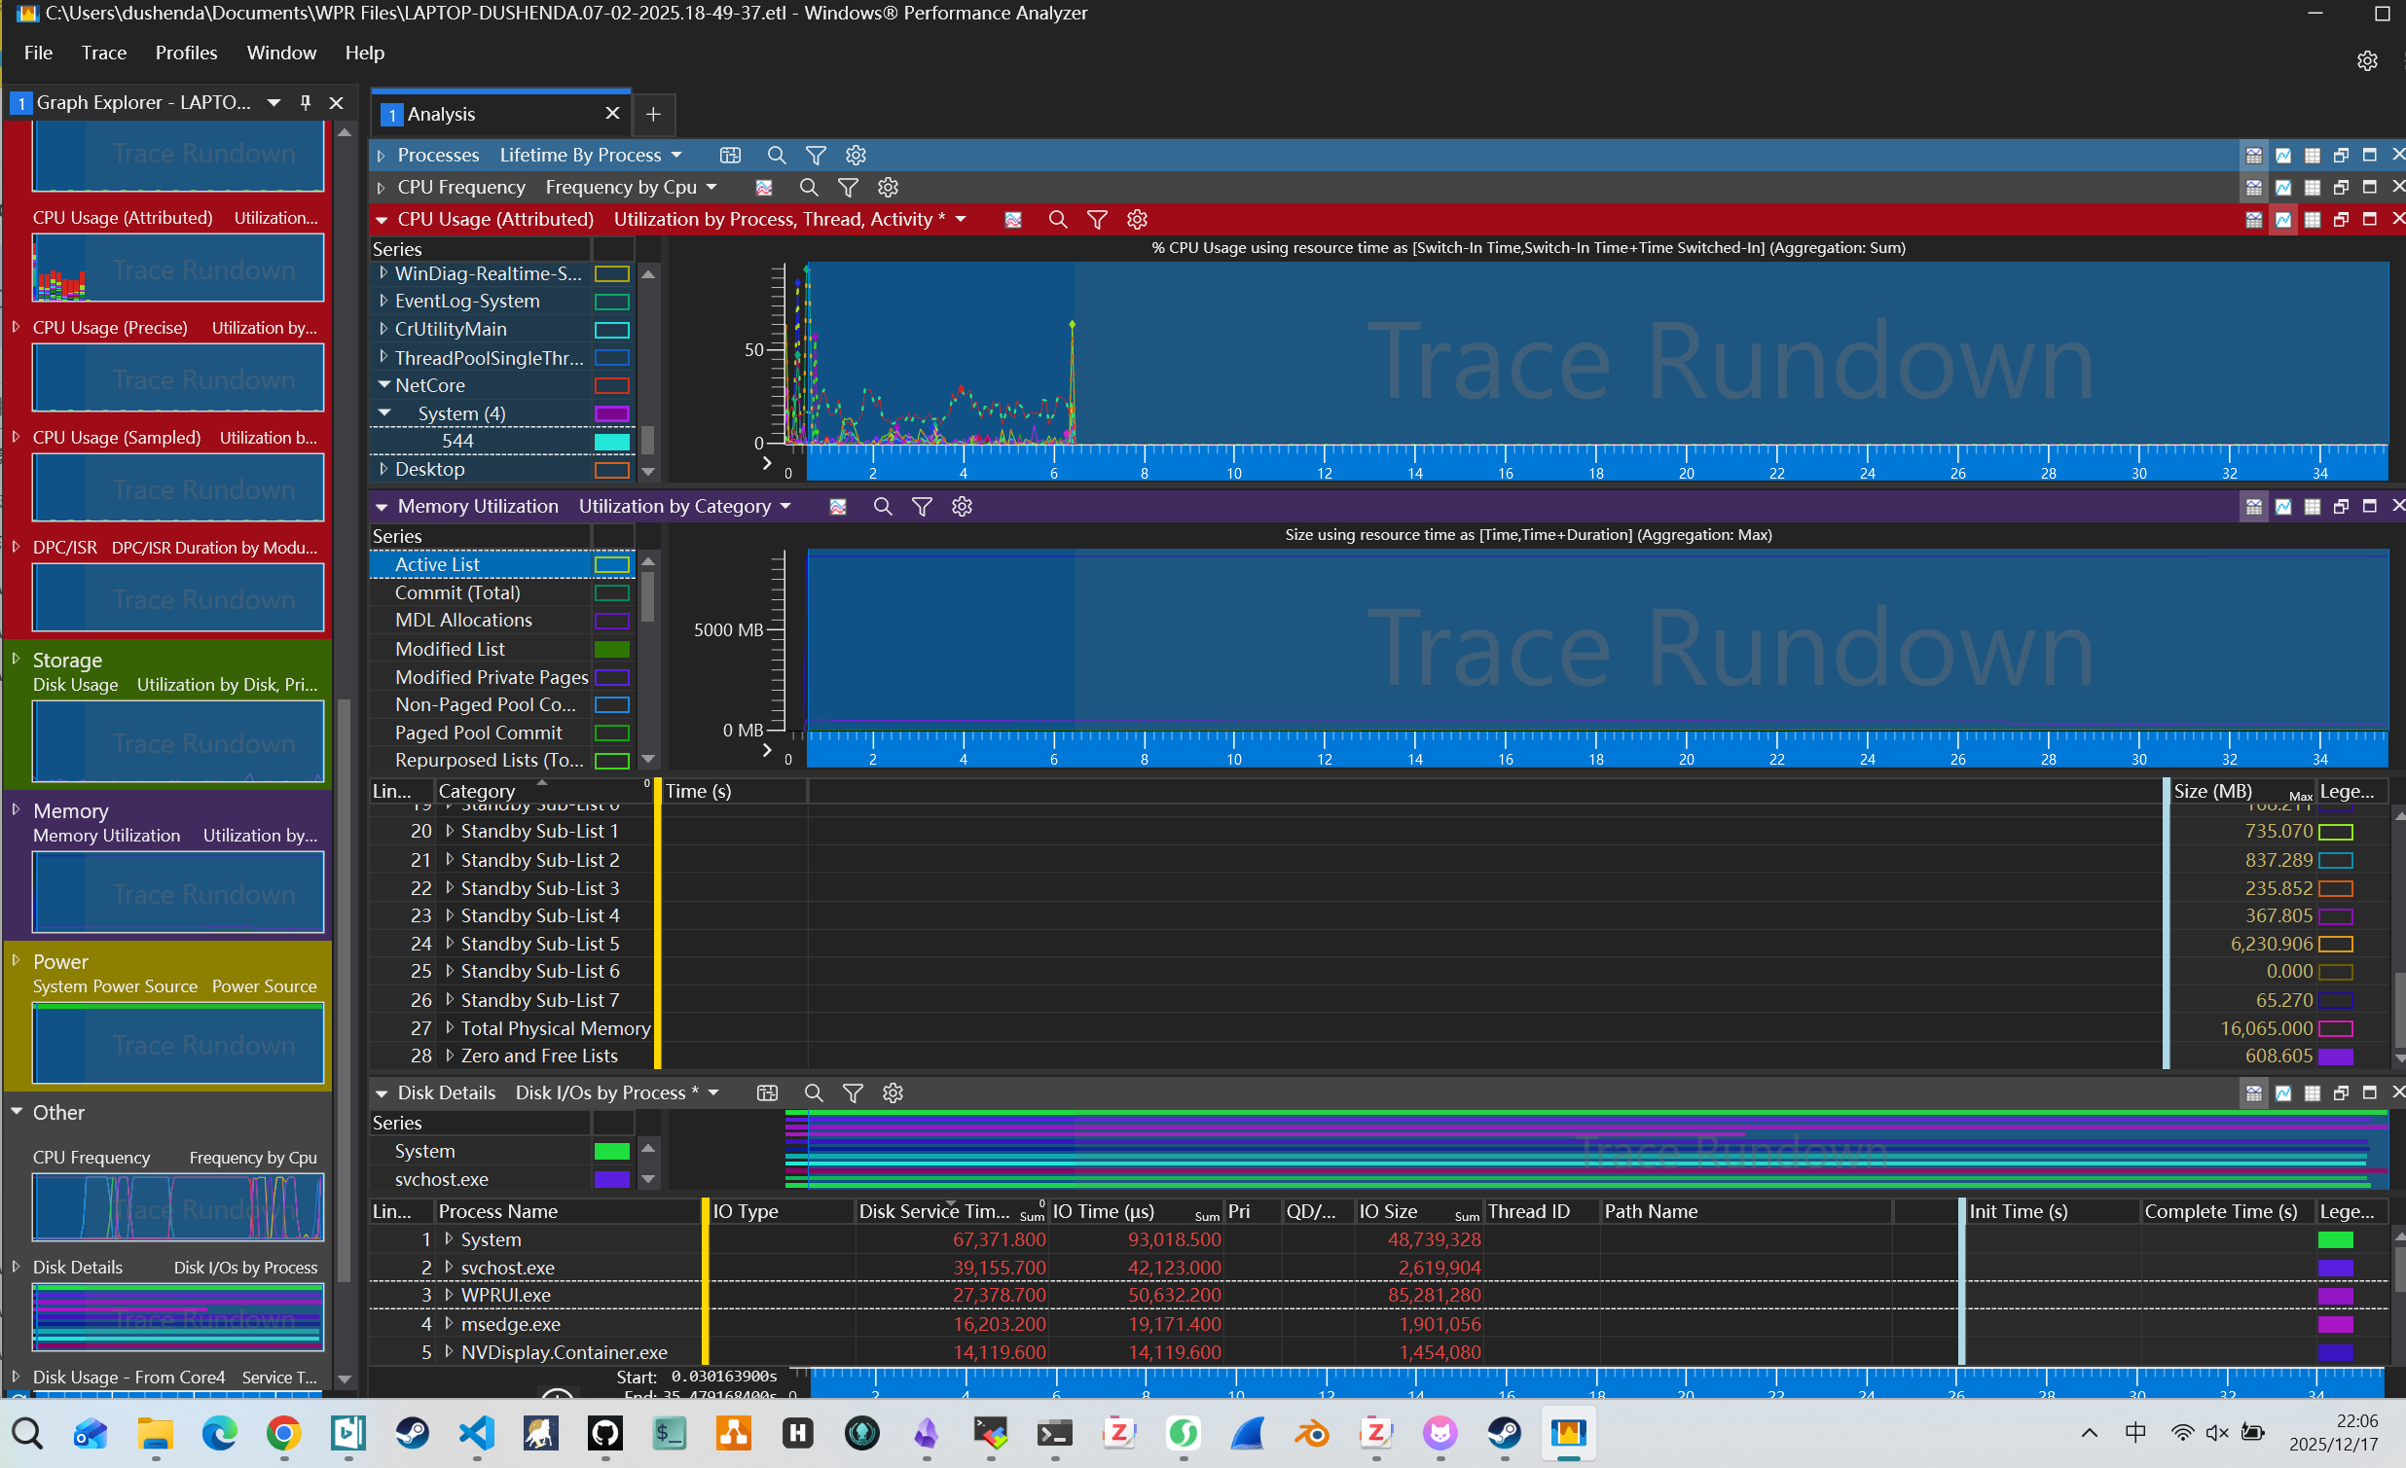Viewport: 2406px width, 1468px height.
Task: Pin the Graph Explorer panel
Action: [306, 102]
